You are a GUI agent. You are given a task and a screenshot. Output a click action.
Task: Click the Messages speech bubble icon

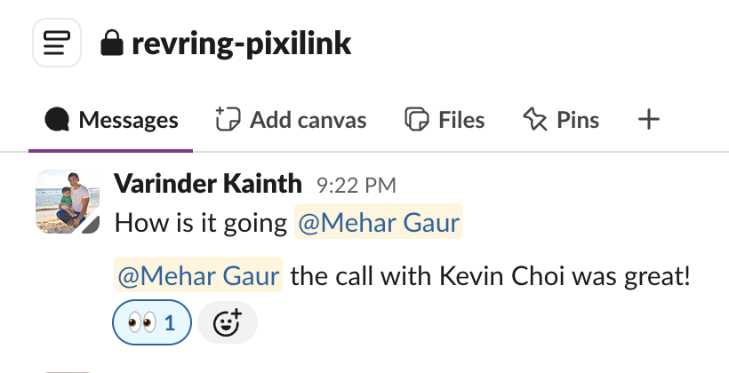(58, 119)
